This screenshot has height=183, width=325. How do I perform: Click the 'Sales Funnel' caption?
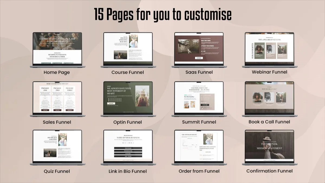click(57, 122)
